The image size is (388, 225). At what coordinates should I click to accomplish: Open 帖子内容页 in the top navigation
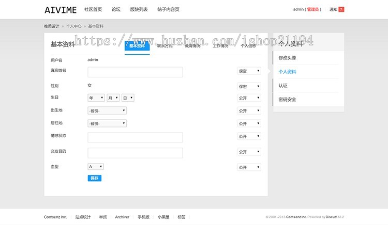168,9
